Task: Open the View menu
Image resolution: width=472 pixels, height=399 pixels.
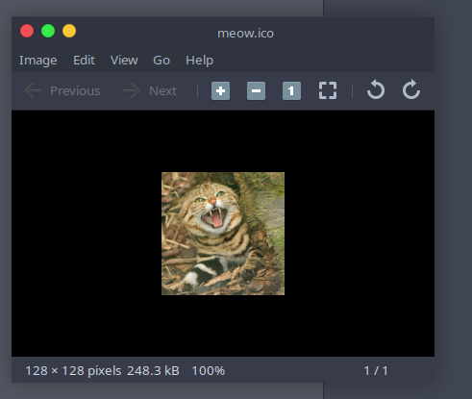Action: [x=124, y=60]
